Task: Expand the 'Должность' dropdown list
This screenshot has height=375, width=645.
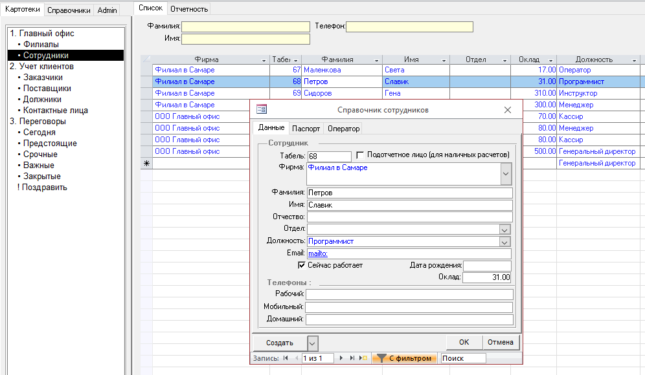Action: pos(505,241)
